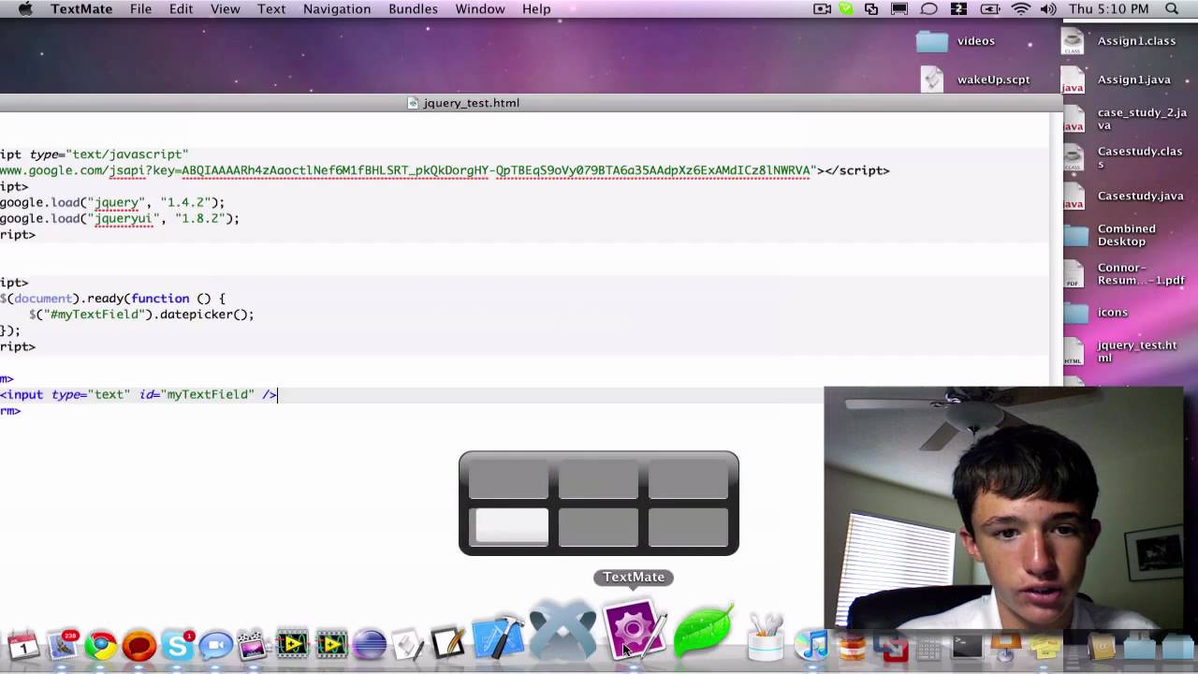Open the LabVIEW icon beside Eclipse
Viewport: 1198px width, 674px height.
(331, 645)
